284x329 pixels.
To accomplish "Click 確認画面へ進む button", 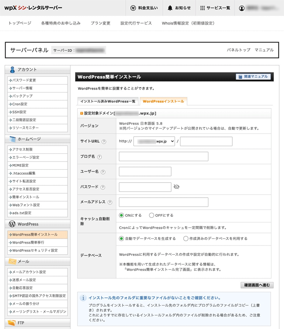I will [x=257, y=285].
